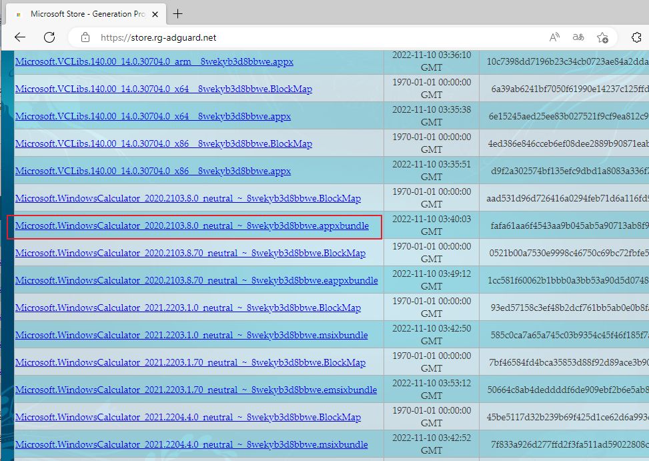The width and height of the screenshot is (649, 461).
Task: Close the Microsoft Store tab
Action: pos(155,14)
